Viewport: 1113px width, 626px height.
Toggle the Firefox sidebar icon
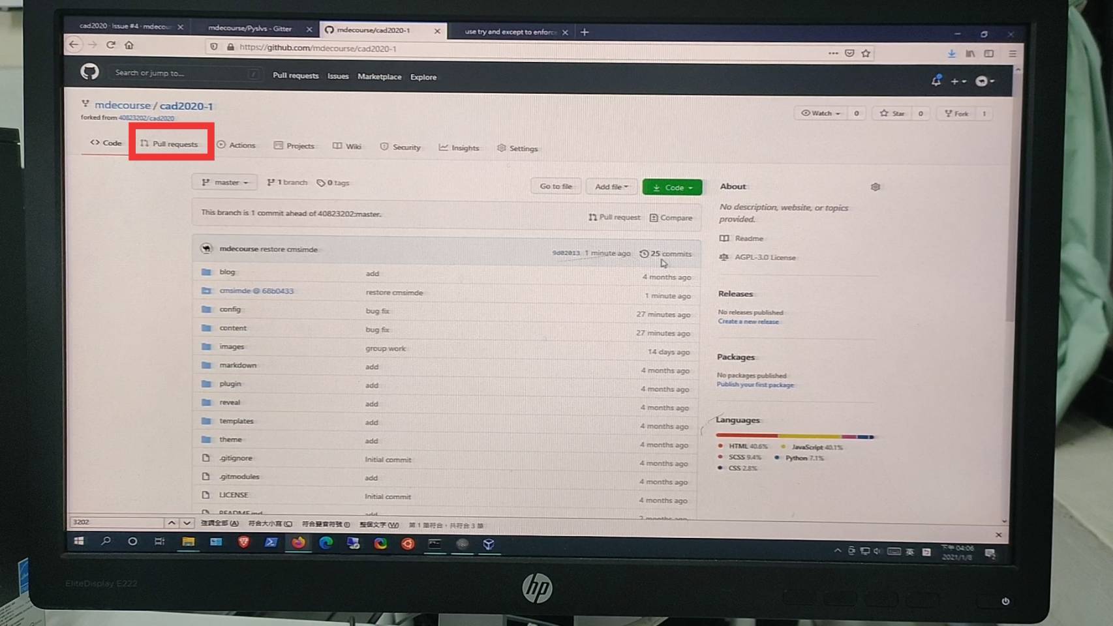coord(989,53)
